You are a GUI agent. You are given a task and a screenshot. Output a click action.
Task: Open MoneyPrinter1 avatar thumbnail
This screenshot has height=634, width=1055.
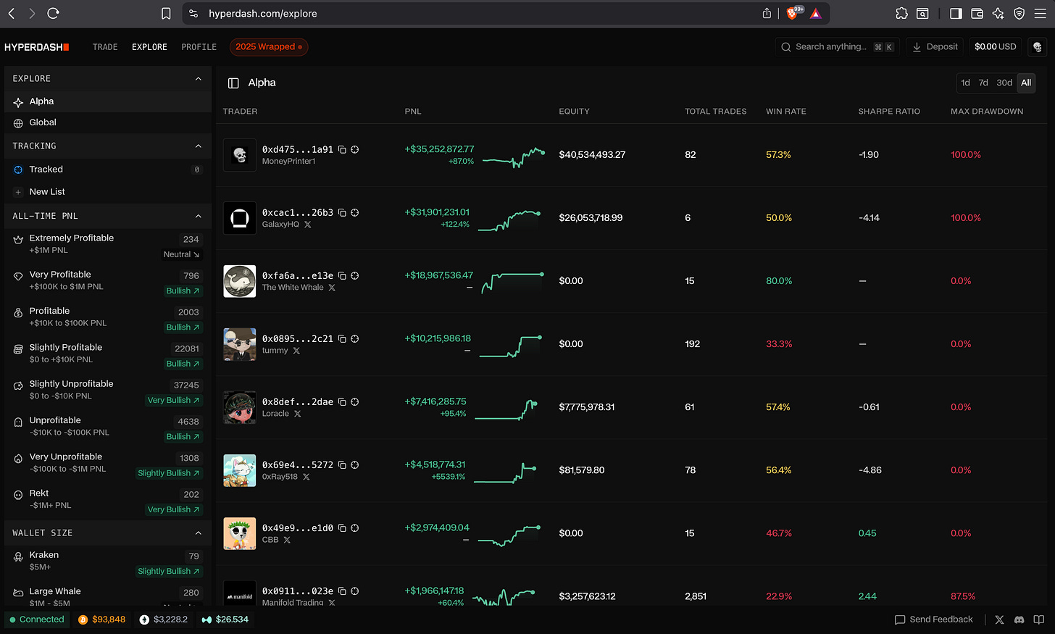click(240, 154)
